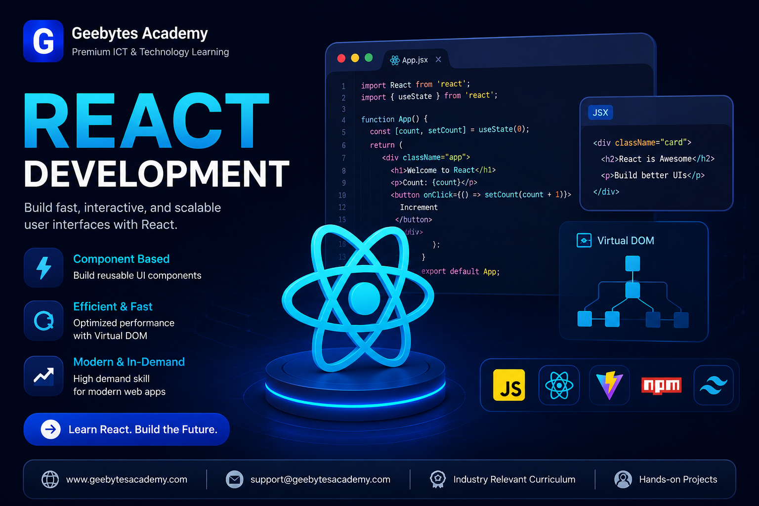Image resolution: width=759 pixels, height=506 pixels.
Task: Click button onClick setCount code line
Action: (481, 195)
